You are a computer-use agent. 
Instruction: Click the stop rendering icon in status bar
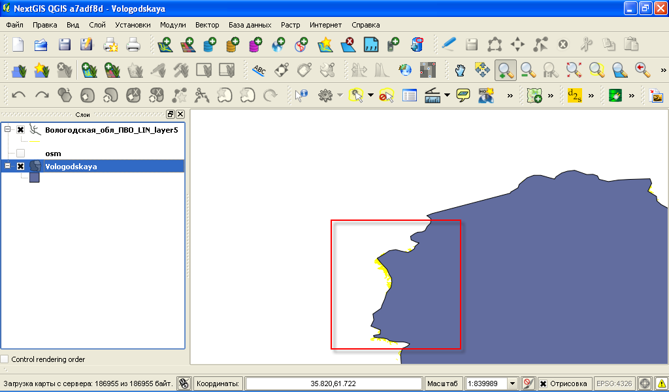528,384
